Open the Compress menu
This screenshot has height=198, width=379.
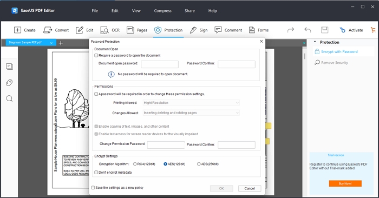[162, 11]
